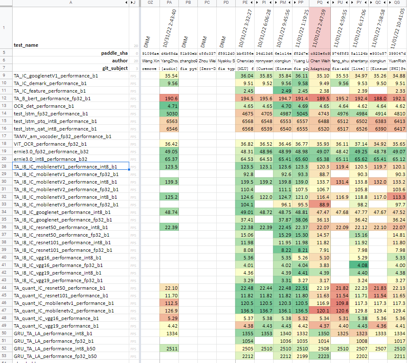Select TA_I8_IC_mobilenetV1_performance_int8_b1 active cell

point(71,166)
